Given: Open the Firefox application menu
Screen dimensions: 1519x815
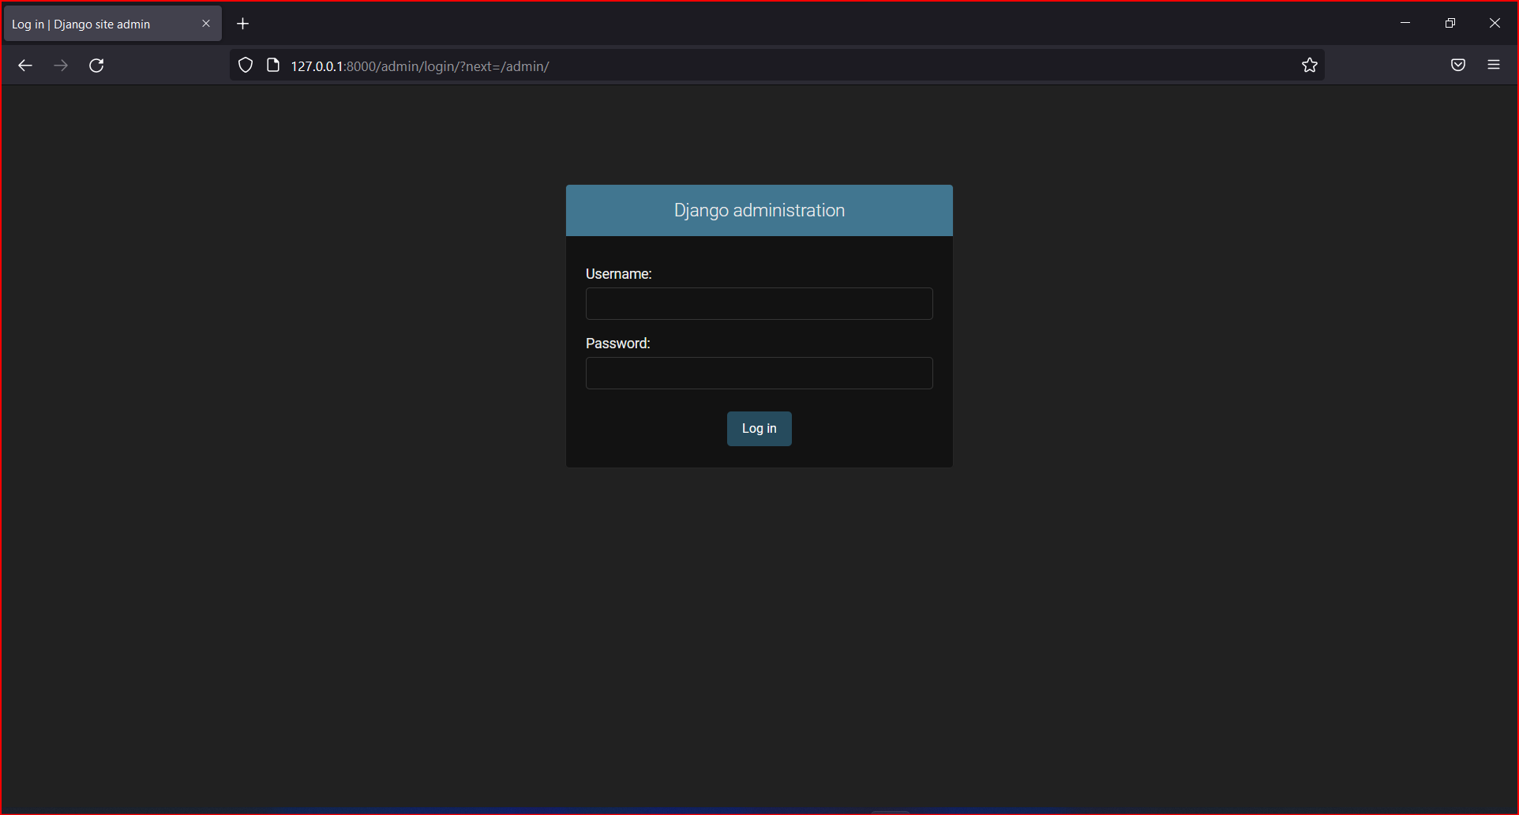Looking at the screenshot, I should [x=1494, y=66].
